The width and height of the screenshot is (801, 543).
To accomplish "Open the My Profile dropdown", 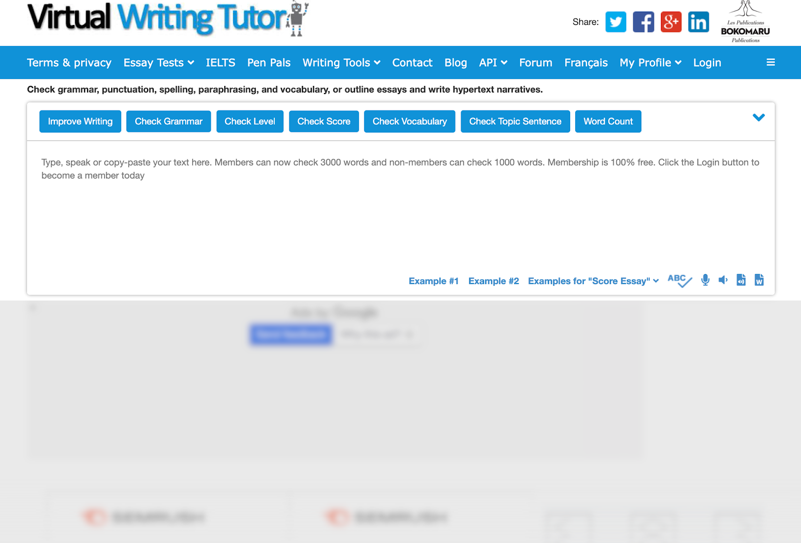I will point(650,62).
